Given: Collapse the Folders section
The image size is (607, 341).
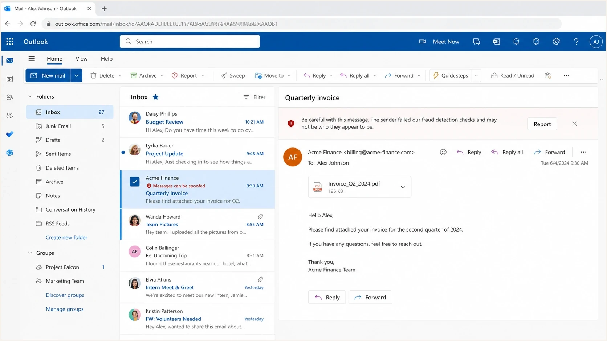Looking at the screenshot, I should pyautogui.click(x=30, y=97).
